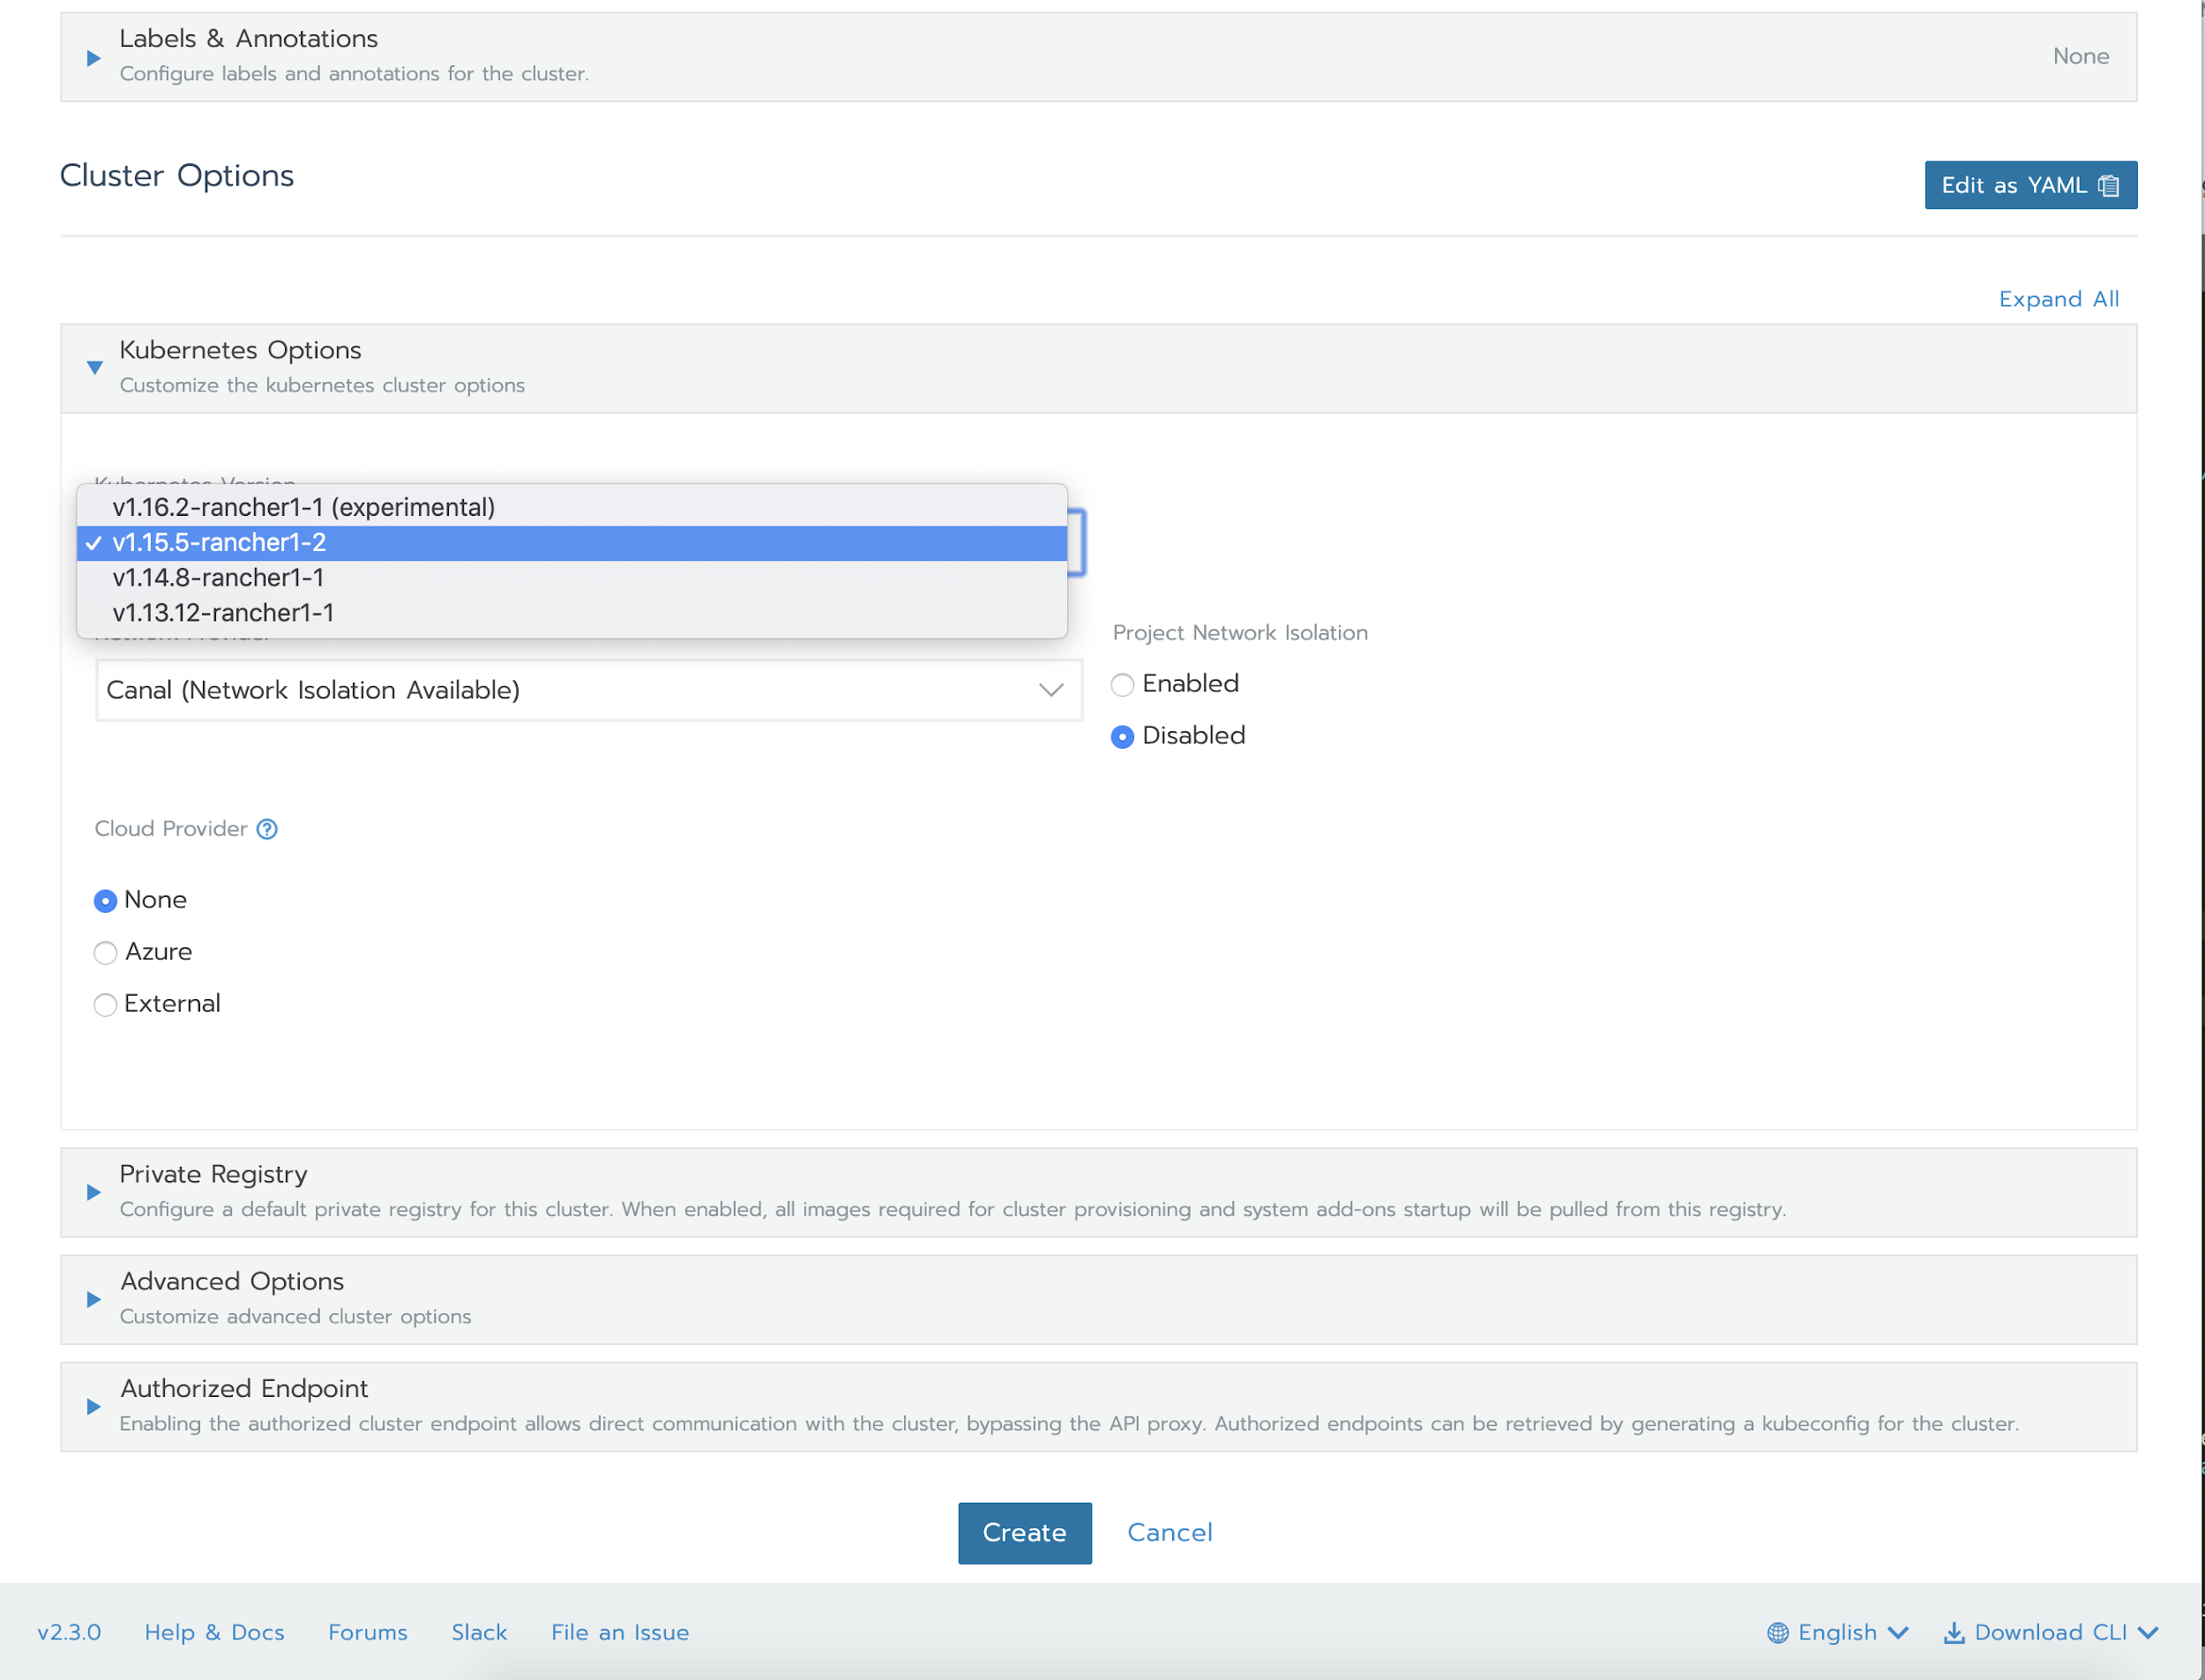The width and height of the screenshot is (2205, 1680).
Task: Click the Cloud Provider help question icon
Action: pyautogui.click(x=267, y=829)
